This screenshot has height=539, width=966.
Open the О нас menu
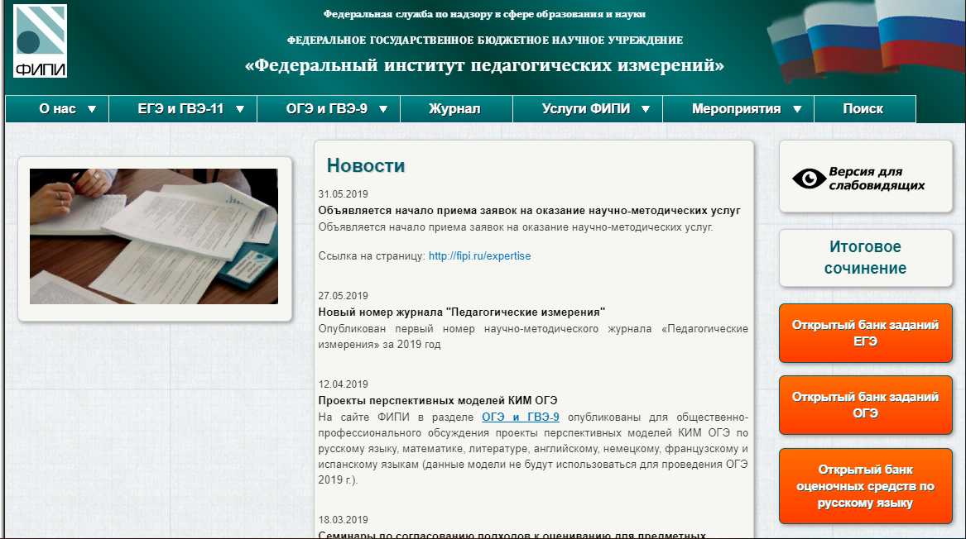point(57,109)
